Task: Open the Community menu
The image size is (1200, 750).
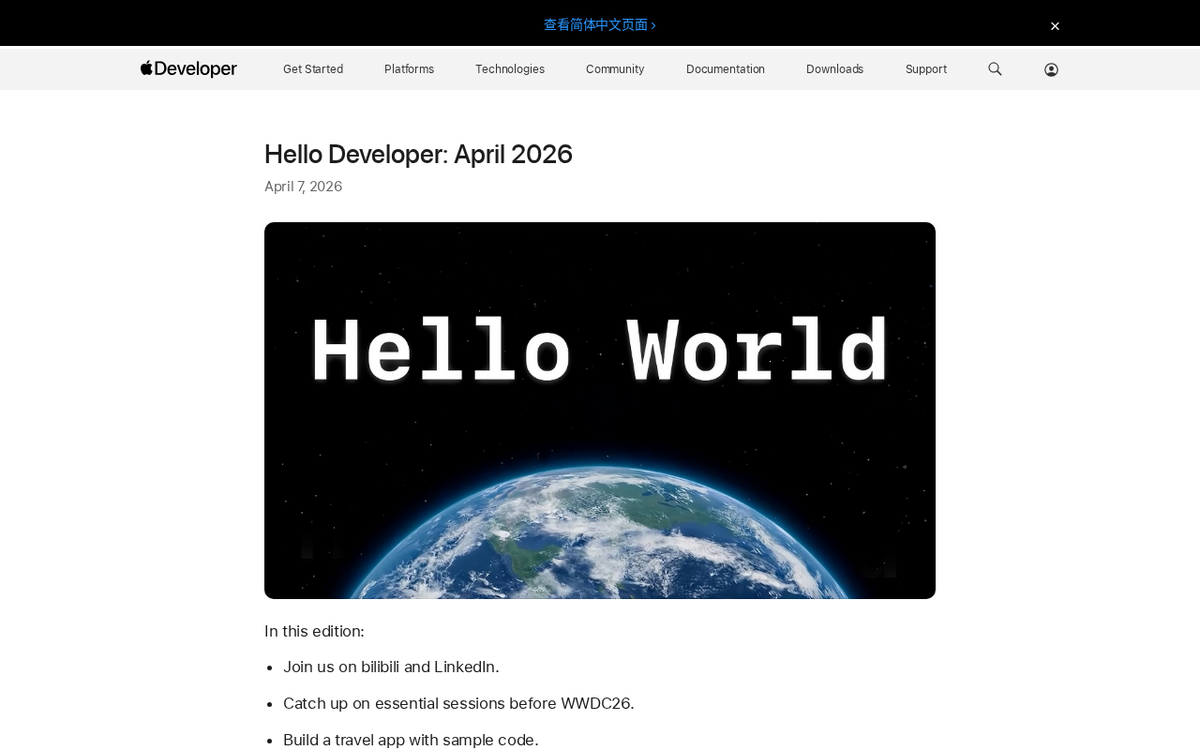Action: [x=615, y=69]
